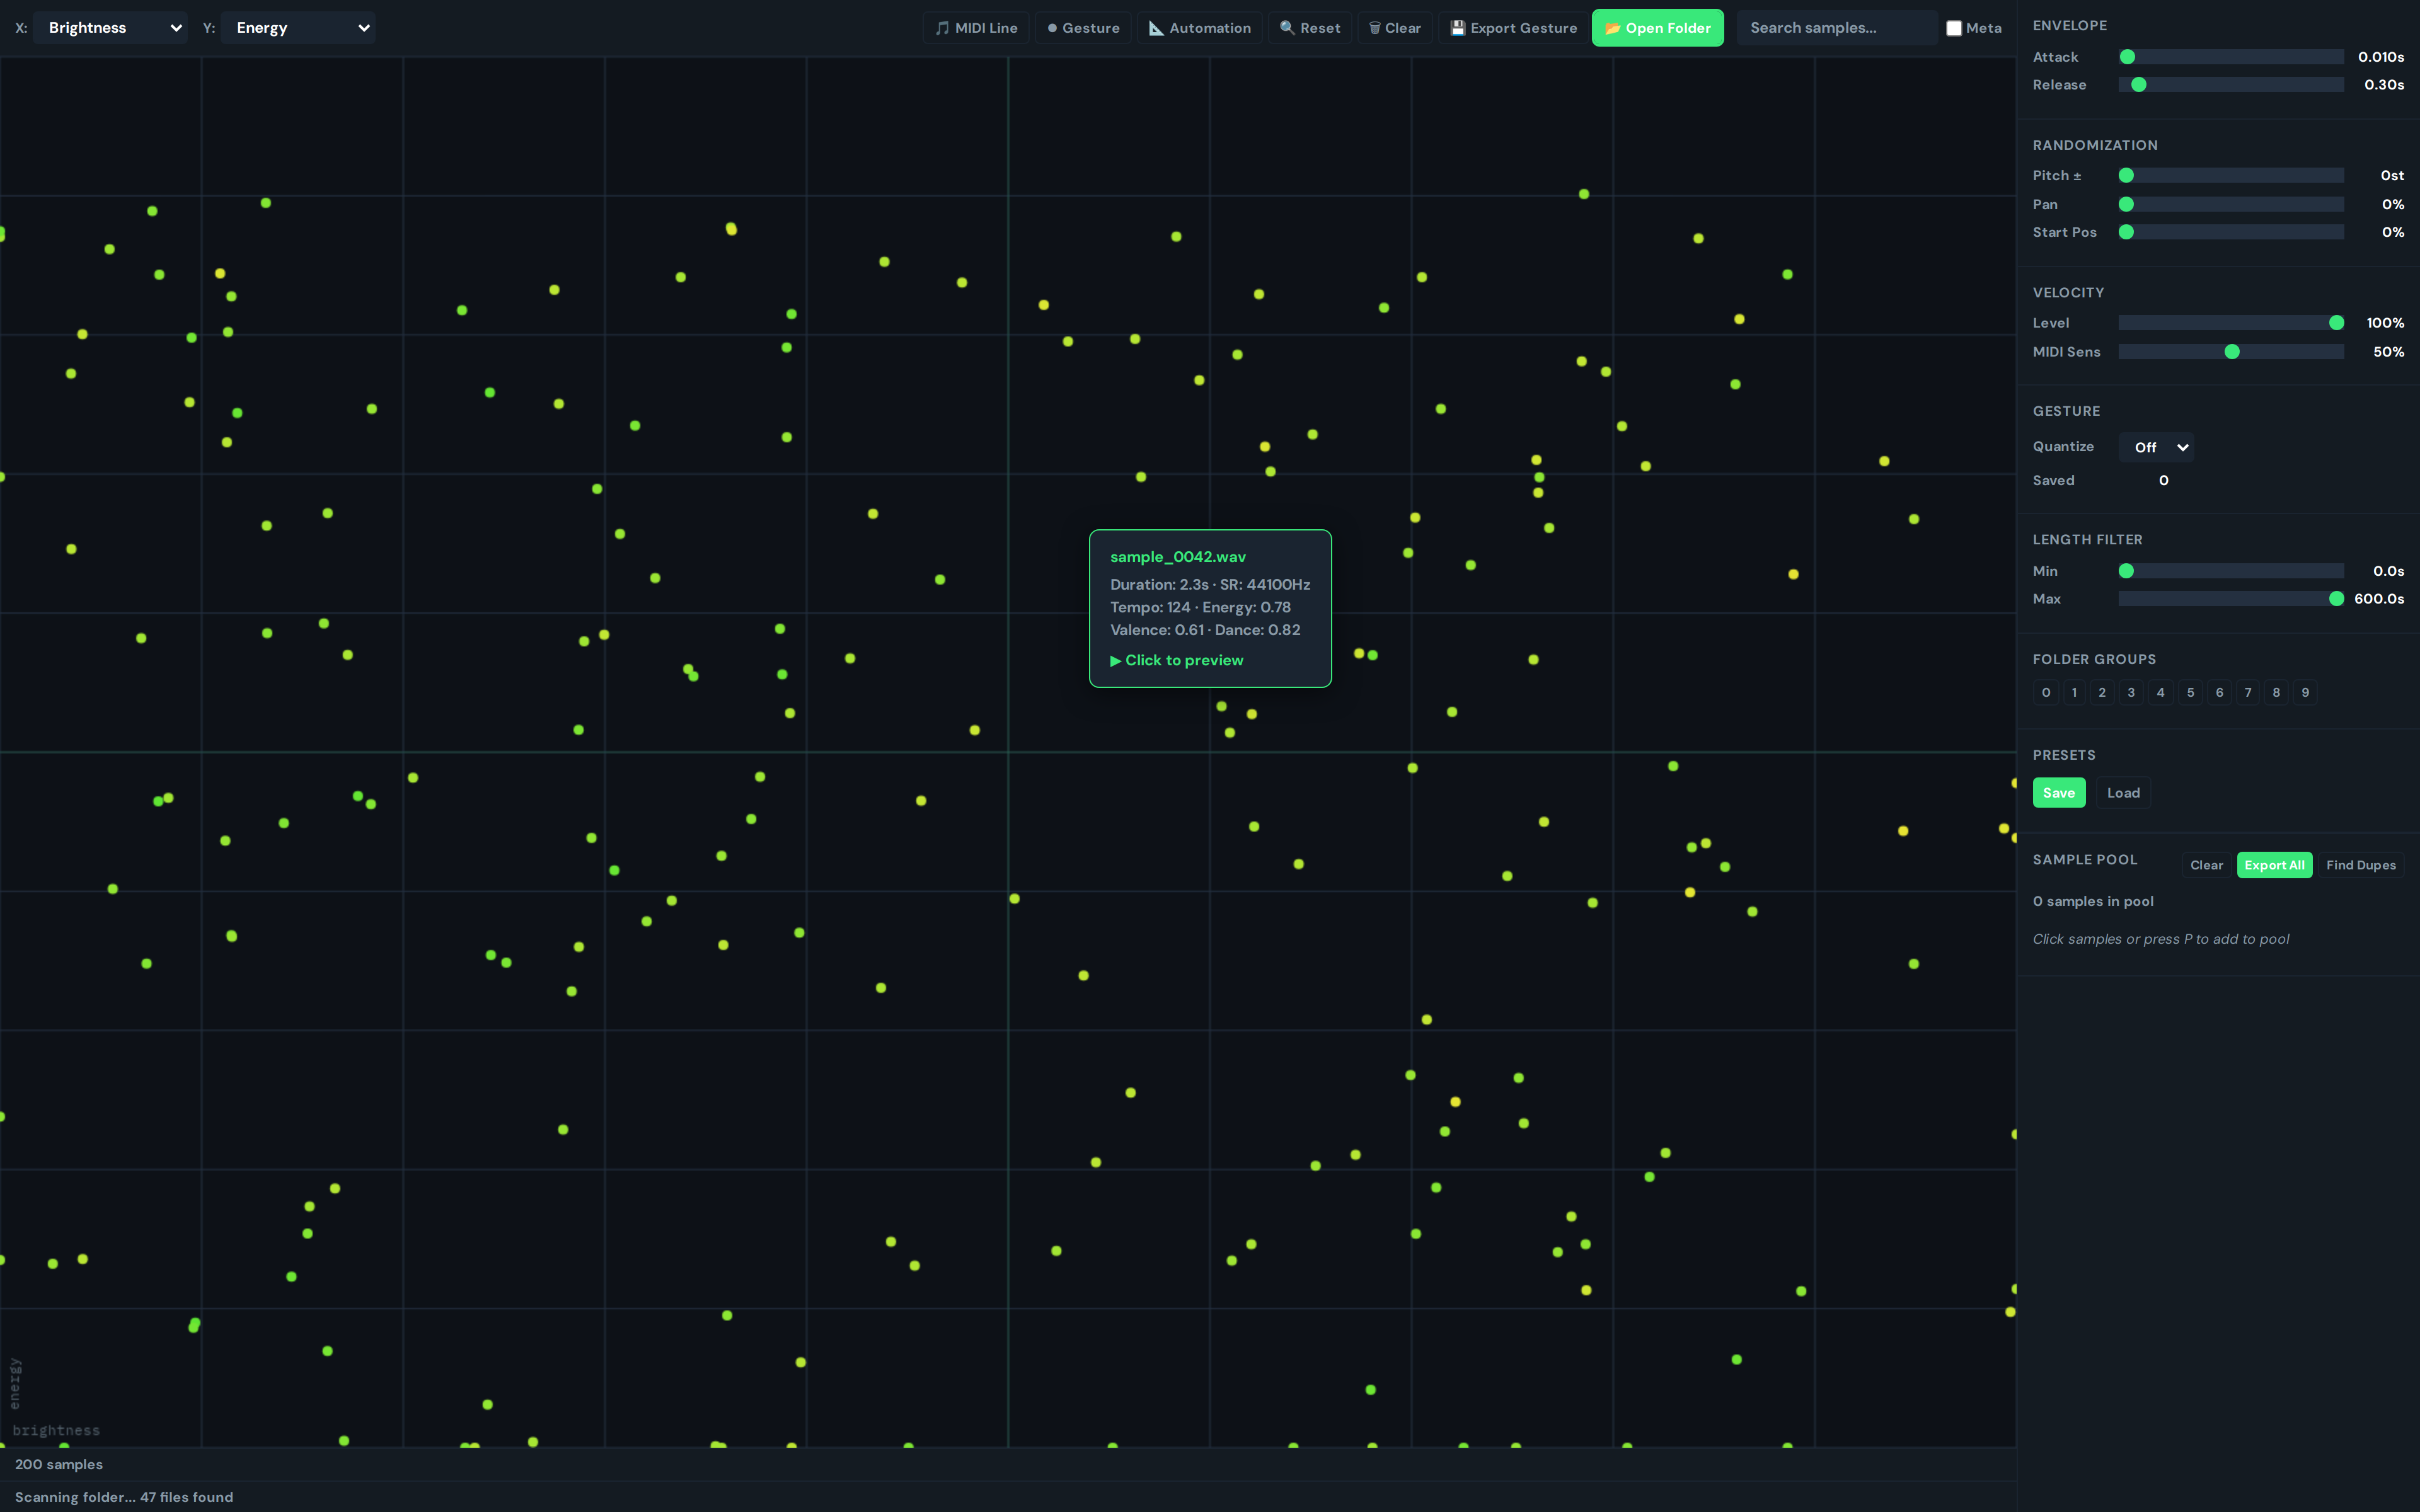Viewport: 2420px width, 1512px height.
Task: Set the Start Pos randomization slider
Action: click(2231, 232)
